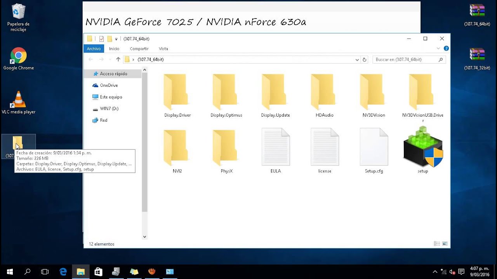This screenshot has width=497, height=279.
Task: Open the Archivo ribbon tab
Action: (x=94, y=49)
